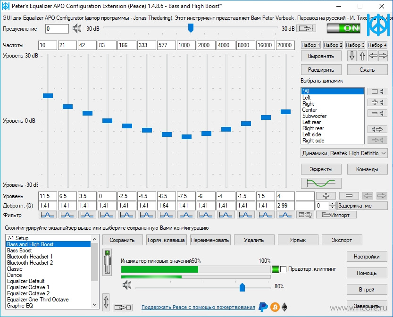This screenshot has width=393, height=317.
Task: Click the speaker icon next to preamplification
Action: [77, 28]
